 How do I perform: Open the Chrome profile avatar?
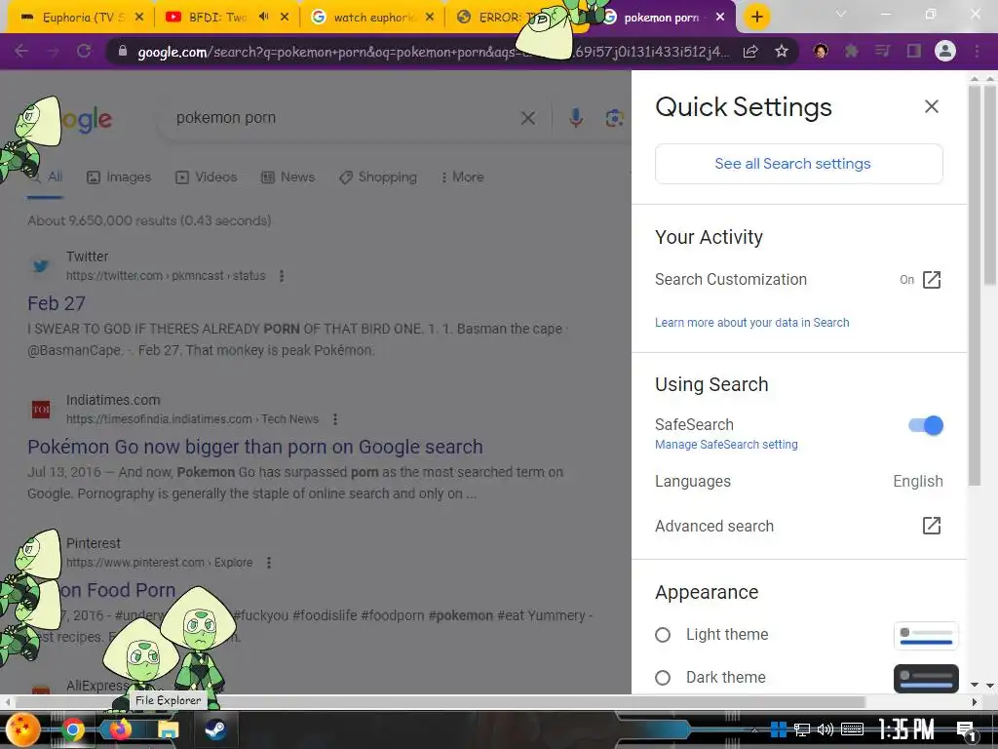click(945, 51)
